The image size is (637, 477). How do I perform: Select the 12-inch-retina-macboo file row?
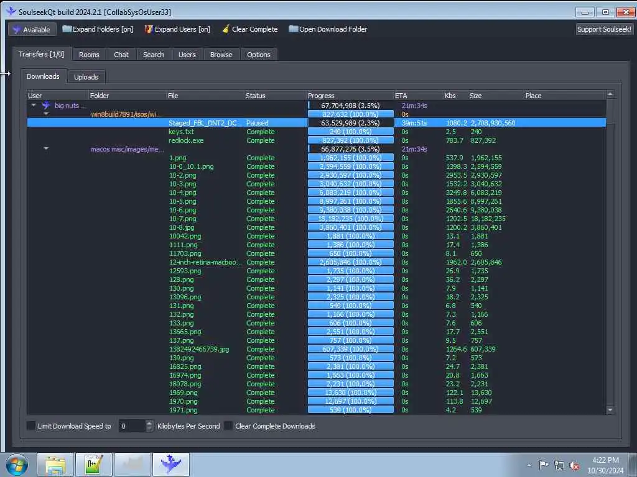[x=316, y=262]
